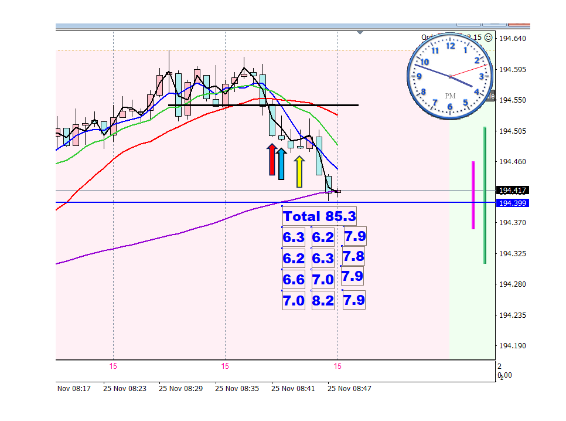The image size is (566, 421).
Task: Click the 25 Nov 08:29 time label
Action: (x=180, y=389)
